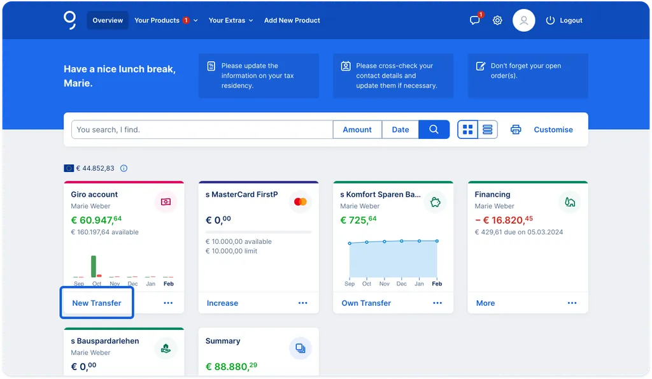
Task: Open the settings gear icon
Action: (497, 20)
